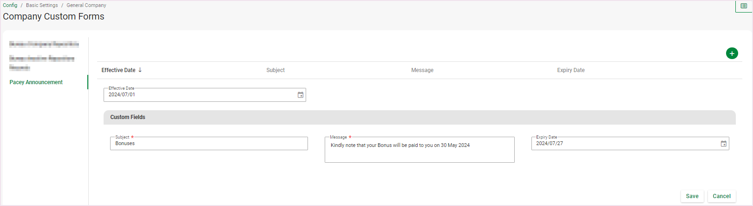Click the Expiry Date column header
Viewport: 753px width, 206px height.
(x=571, y=70)
